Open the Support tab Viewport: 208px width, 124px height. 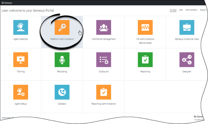tap(203, 10)
